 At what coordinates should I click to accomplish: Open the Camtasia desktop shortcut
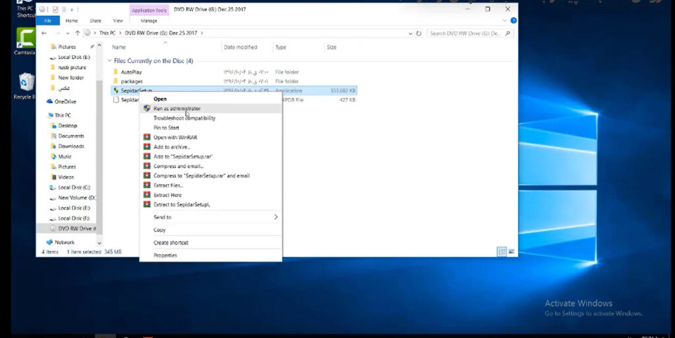(26, 41)
